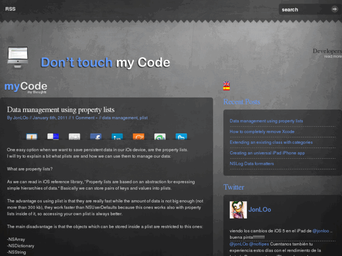Viewport: 342px width, 256px height.
Task: Share the post on Twitter
Action: click(x=181, y=137)
